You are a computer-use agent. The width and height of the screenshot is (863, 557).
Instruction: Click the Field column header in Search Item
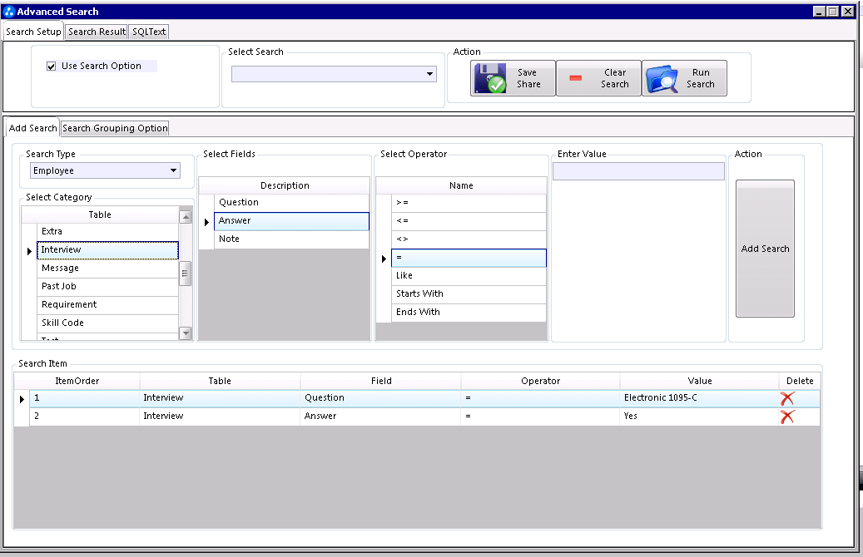(x=381, y=381)
